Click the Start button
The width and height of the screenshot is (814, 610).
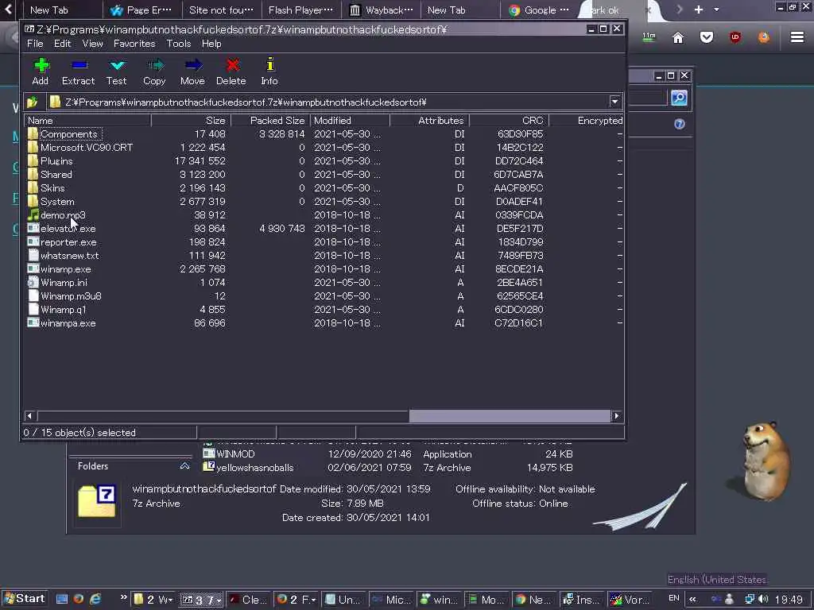coord(25,599)
